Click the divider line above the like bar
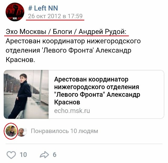The height and width of the screenshot is (163, 168). [84, 144]
